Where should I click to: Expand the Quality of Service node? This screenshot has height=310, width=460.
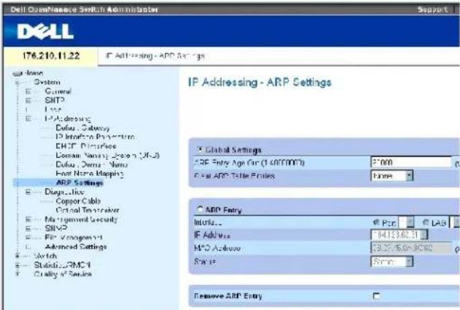[17, 274]
